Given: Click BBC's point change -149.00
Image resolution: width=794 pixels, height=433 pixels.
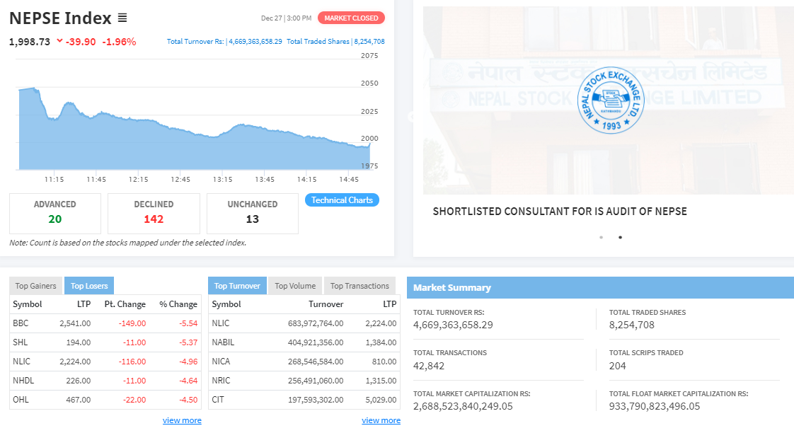Looking at the screenshot, I should pos(132,323).
